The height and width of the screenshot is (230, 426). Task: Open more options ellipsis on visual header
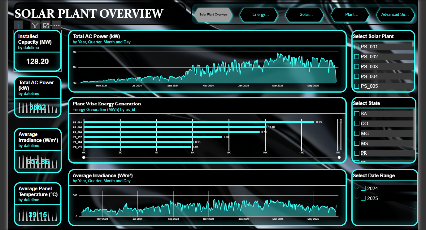pyautogui.click(x=56, y=25)
